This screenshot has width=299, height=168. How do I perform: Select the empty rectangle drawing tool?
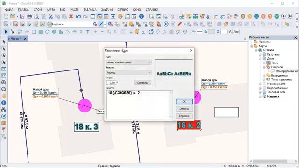point(34,32)
